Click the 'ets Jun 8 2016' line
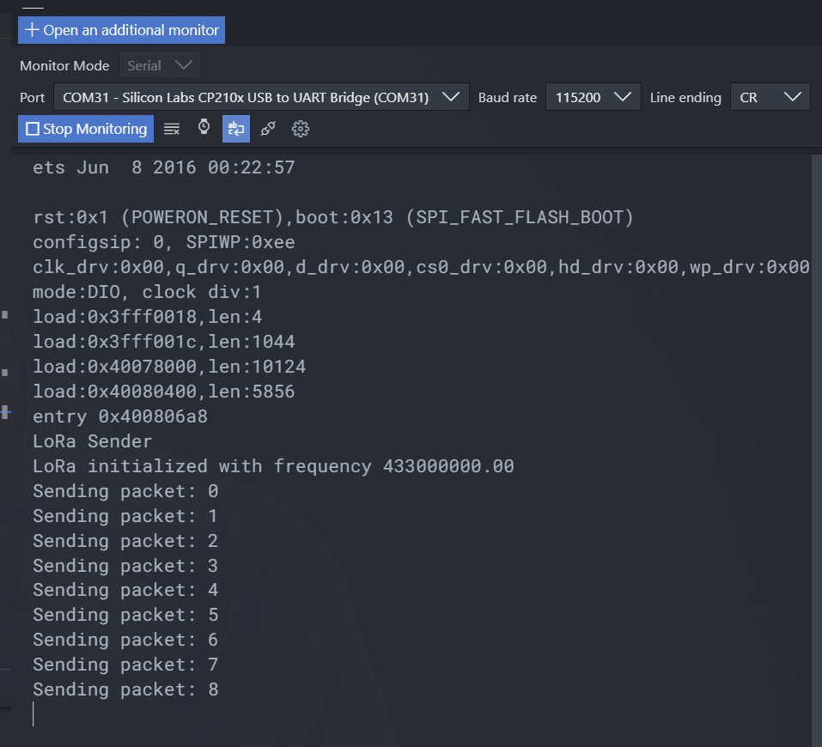Screen dimensions: 822x747 coord(163,167)
